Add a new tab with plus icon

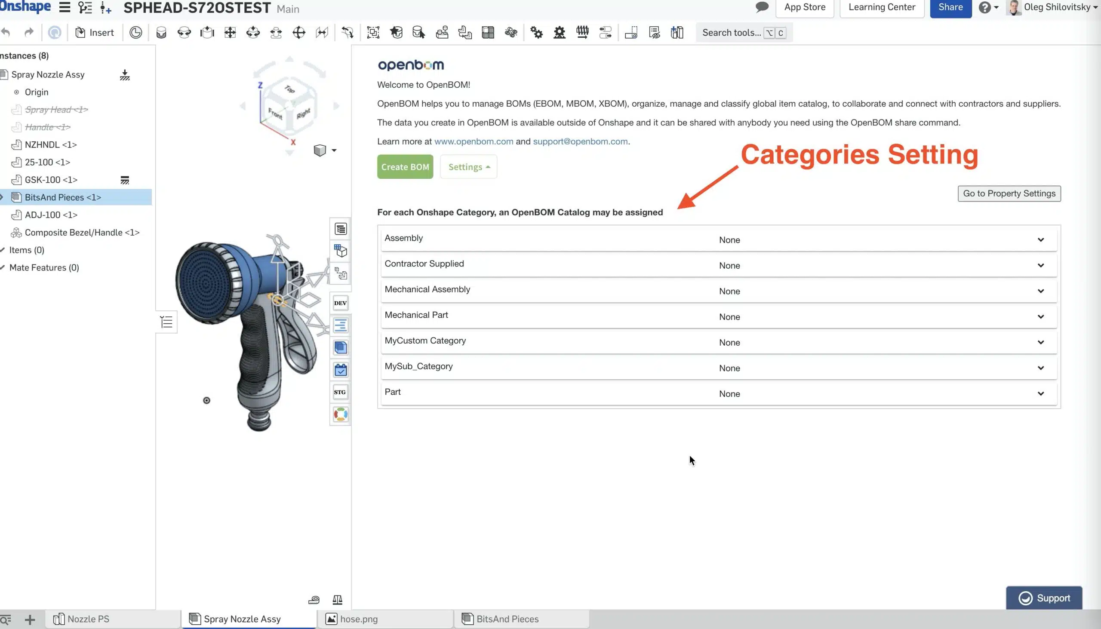coord(30,620)
